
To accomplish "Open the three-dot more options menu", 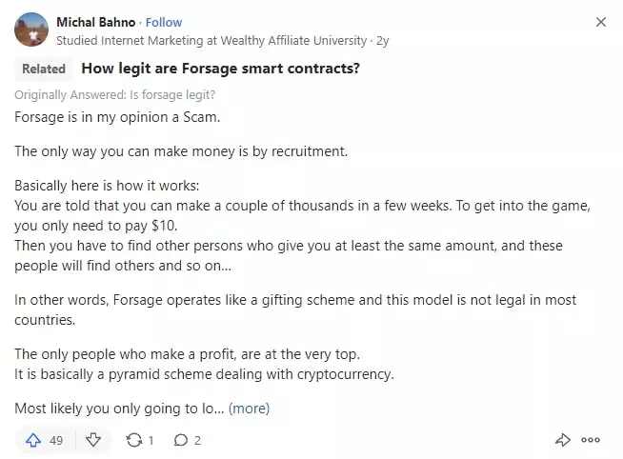I will point(591,440).
